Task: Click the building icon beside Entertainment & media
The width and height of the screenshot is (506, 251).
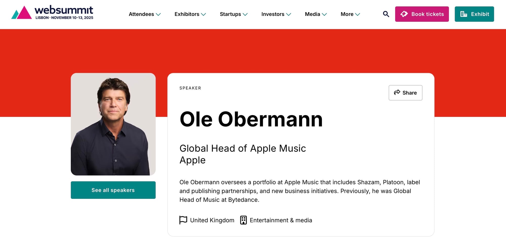Action: coord(243,220)
